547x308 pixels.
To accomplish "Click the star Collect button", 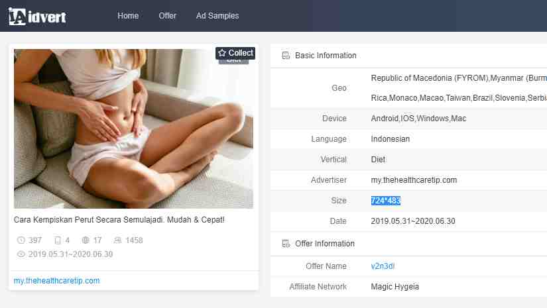I will (235, 53).
